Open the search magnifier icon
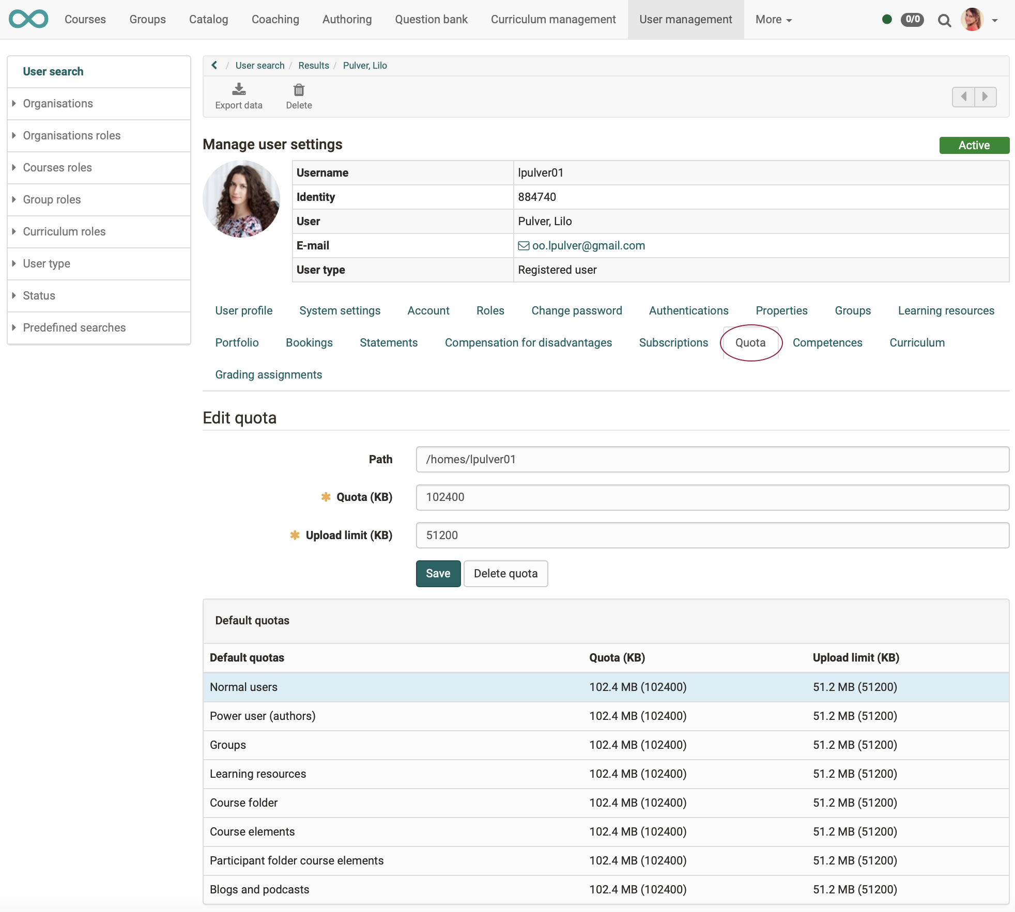Screen dimensions: 1015x912 click(944, 20)
